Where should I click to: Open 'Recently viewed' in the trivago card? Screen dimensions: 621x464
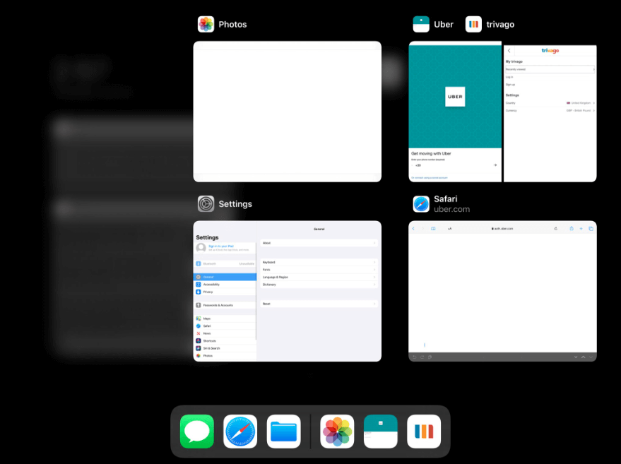[x=550, y=69]
